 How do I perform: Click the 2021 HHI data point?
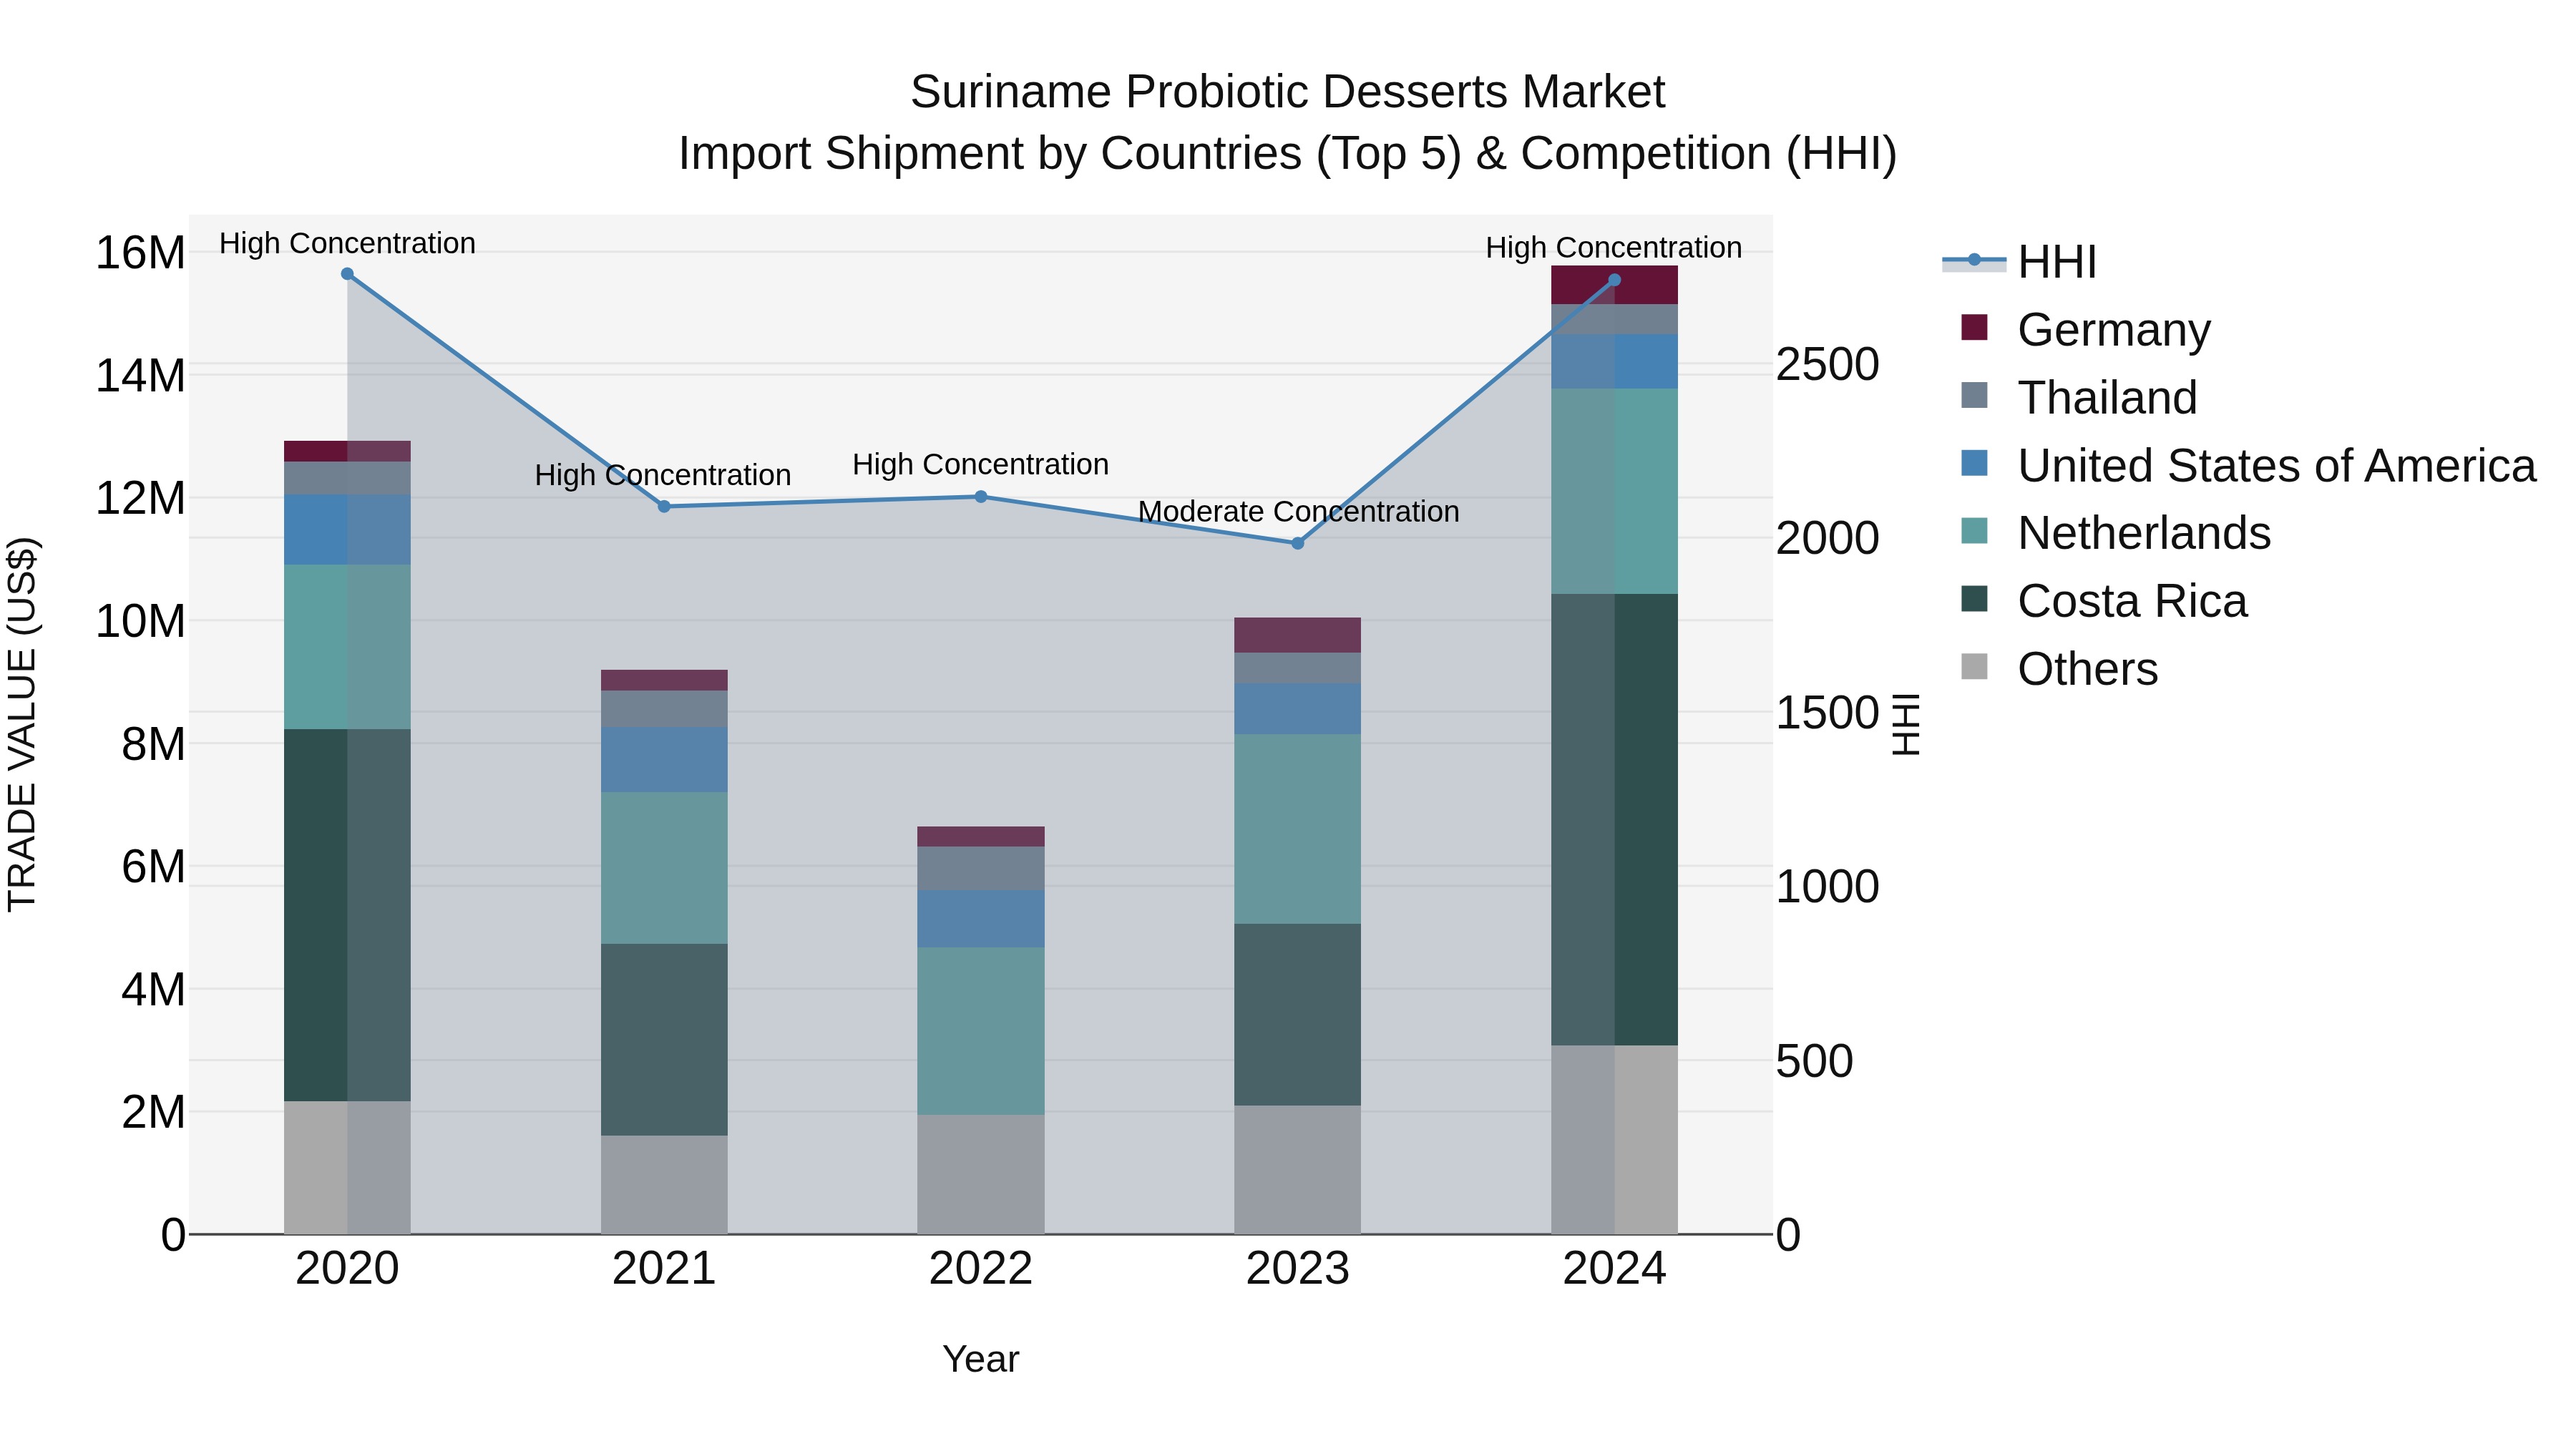(x=664, y=507)
